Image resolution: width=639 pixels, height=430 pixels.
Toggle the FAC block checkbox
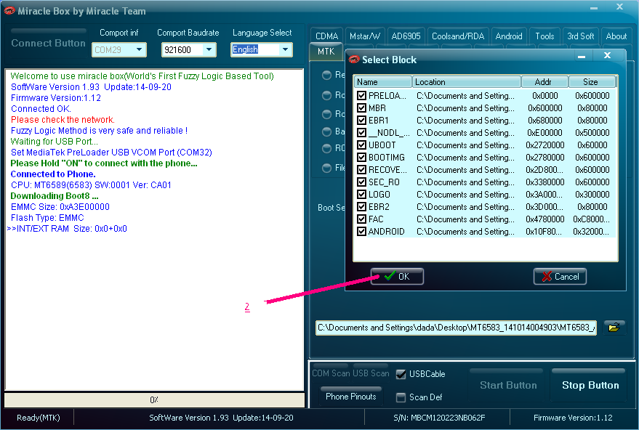tap(361, 219)
